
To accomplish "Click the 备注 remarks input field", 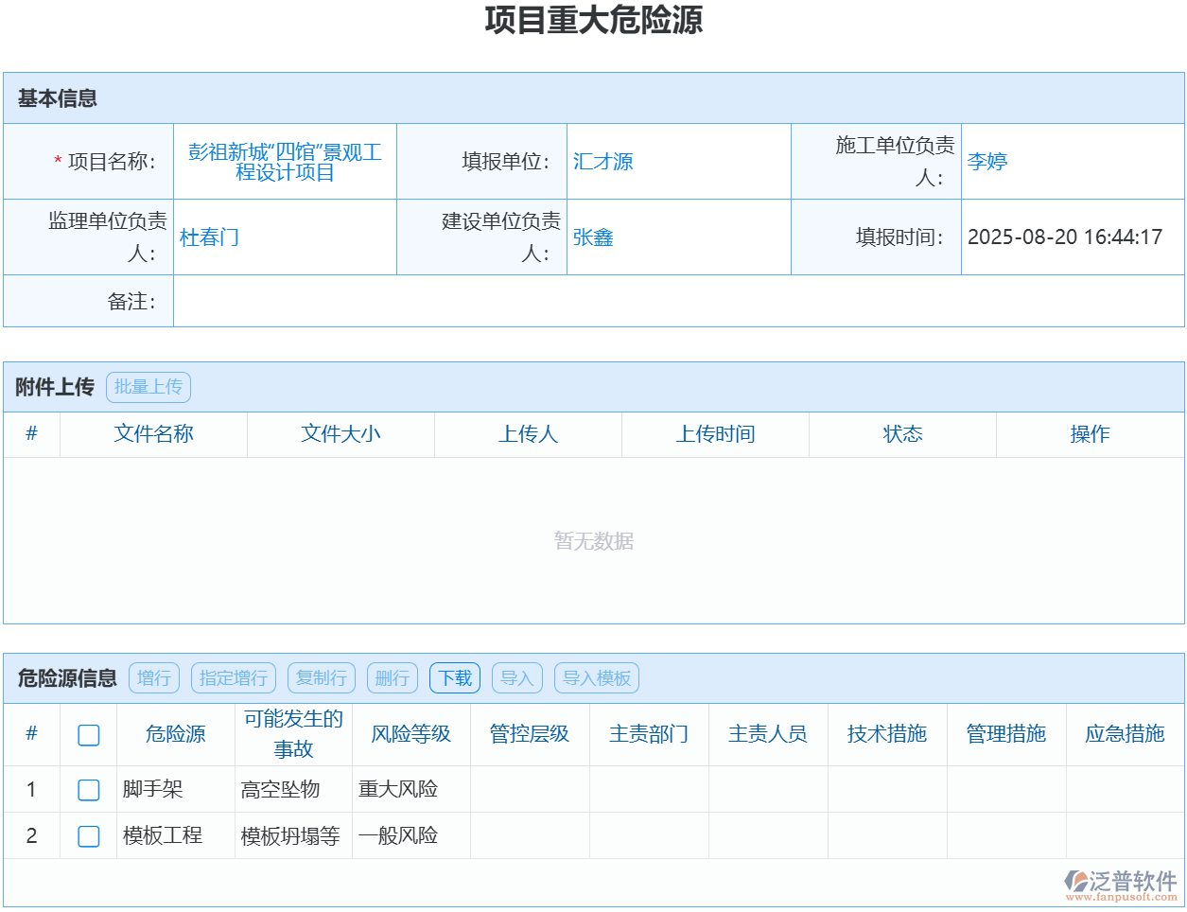I will tap(662, 301).
